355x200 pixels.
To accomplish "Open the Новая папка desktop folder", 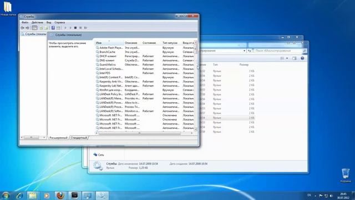I will tap(8, 9).
